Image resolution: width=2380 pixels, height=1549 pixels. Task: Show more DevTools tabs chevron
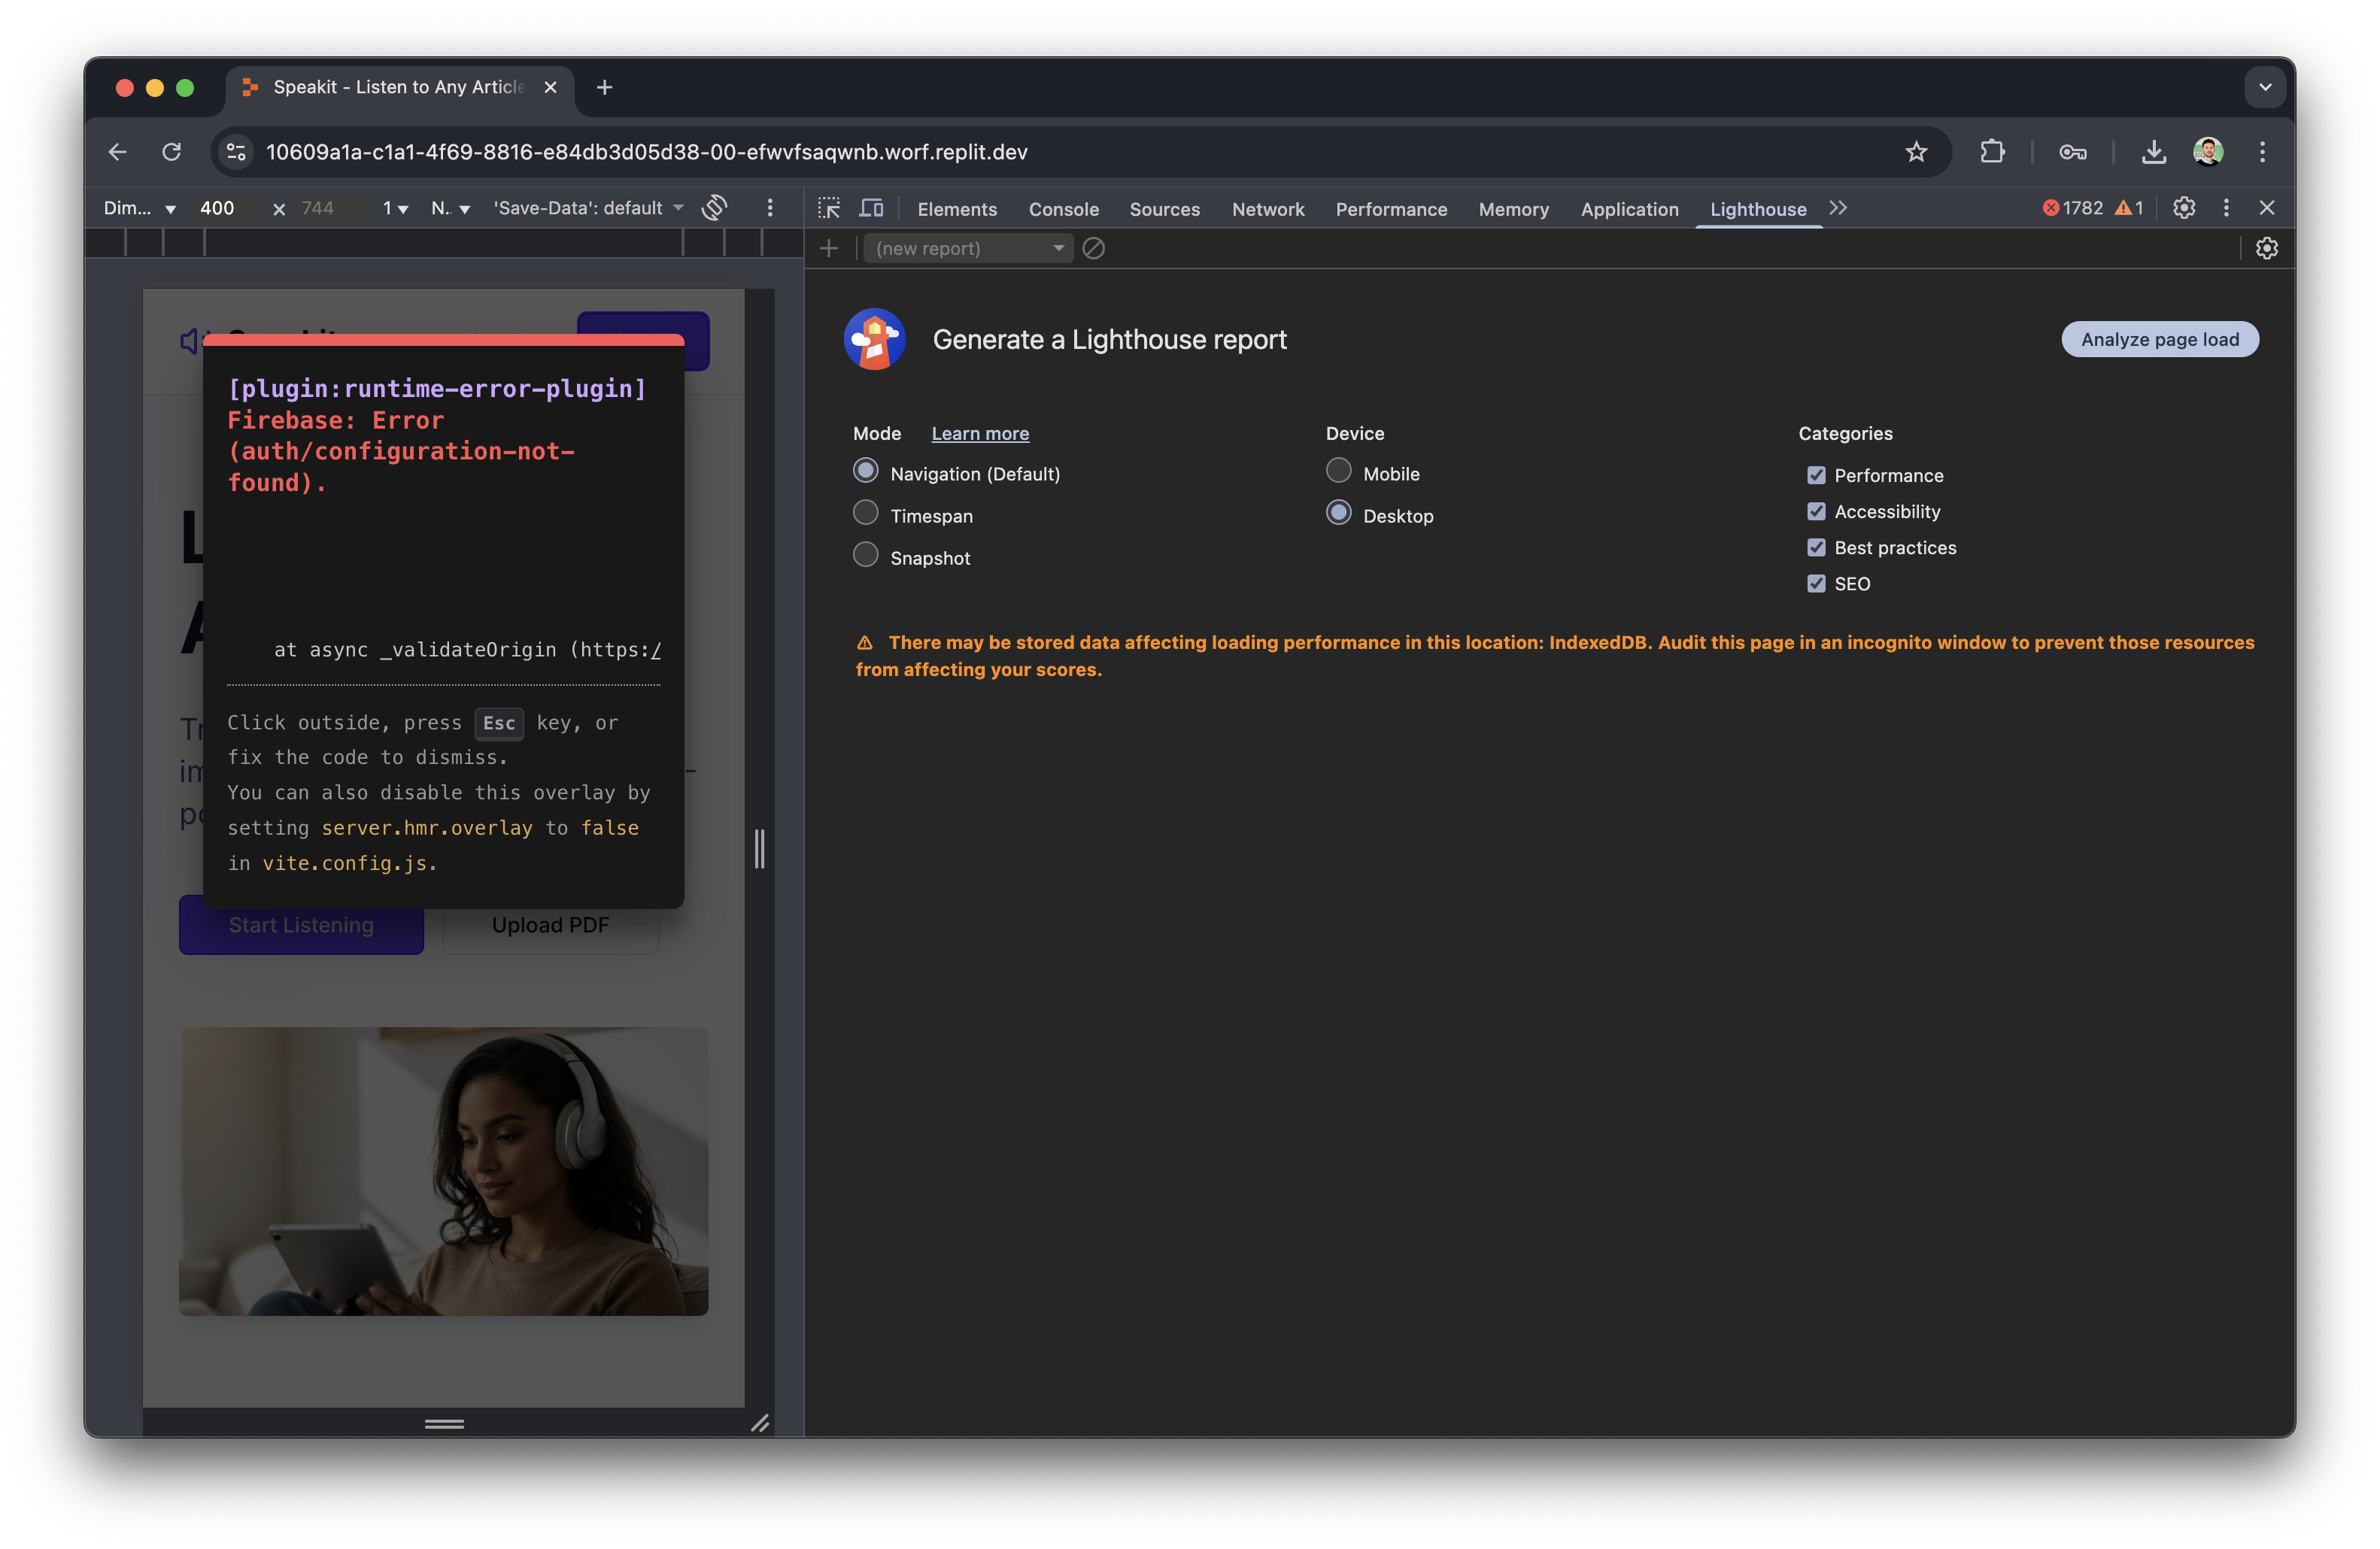coord(1838,208)
